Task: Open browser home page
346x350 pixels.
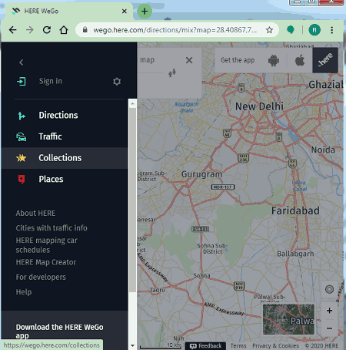Action: tap(64, 30)
